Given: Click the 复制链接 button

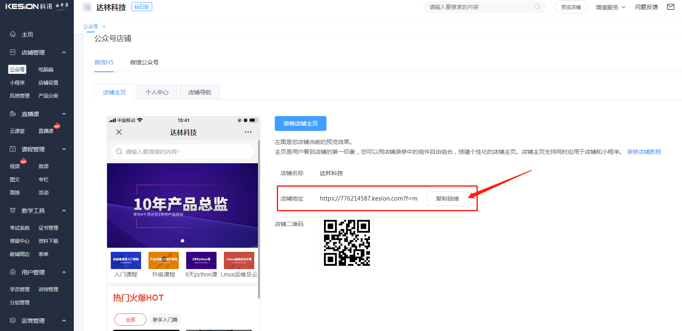Looking at the screenshot, I should [x=447, y=199].
